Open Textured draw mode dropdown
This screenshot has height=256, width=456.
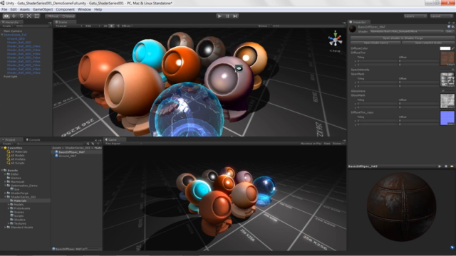(68, 26)
